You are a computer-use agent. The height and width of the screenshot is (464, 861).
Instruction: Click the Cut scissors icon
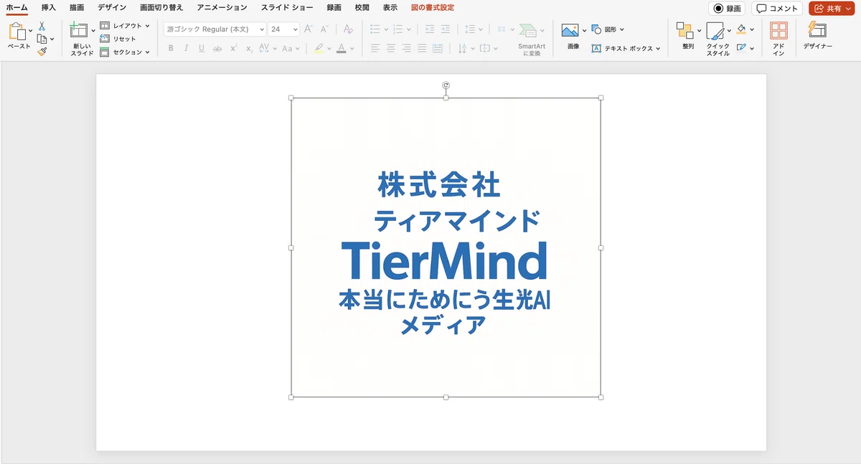click(x=42, y=26)
